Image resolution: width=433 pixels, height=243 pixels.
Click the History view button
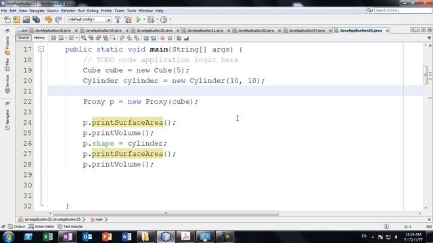(39, 38)
